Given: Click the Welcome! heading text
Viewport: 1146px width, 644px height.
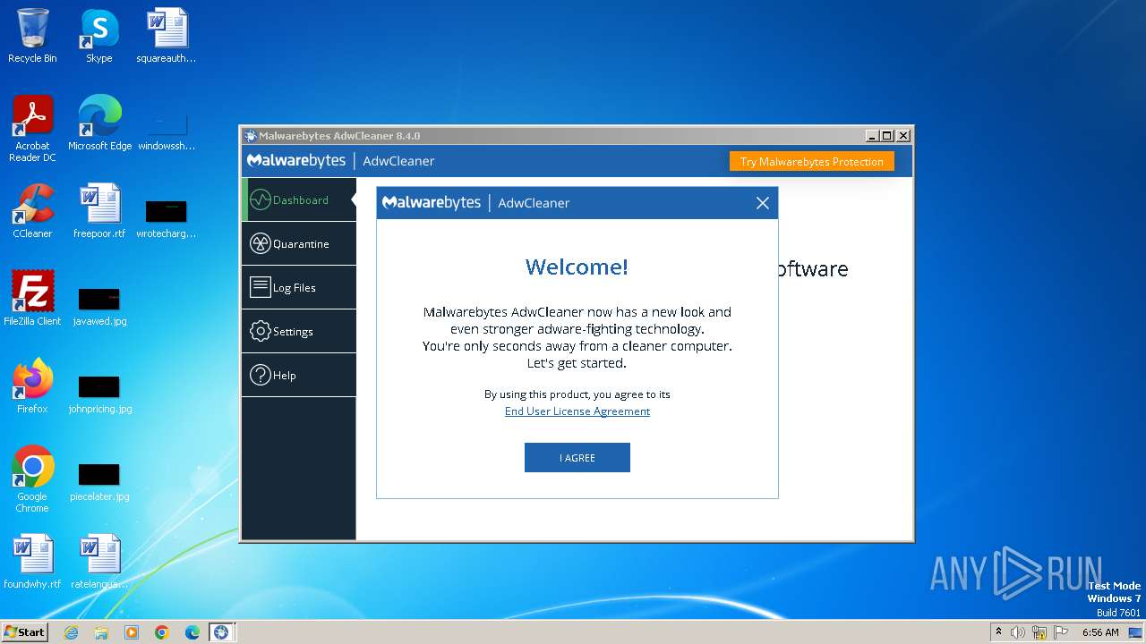Looking at the screenshot, I should coord(577,267).
